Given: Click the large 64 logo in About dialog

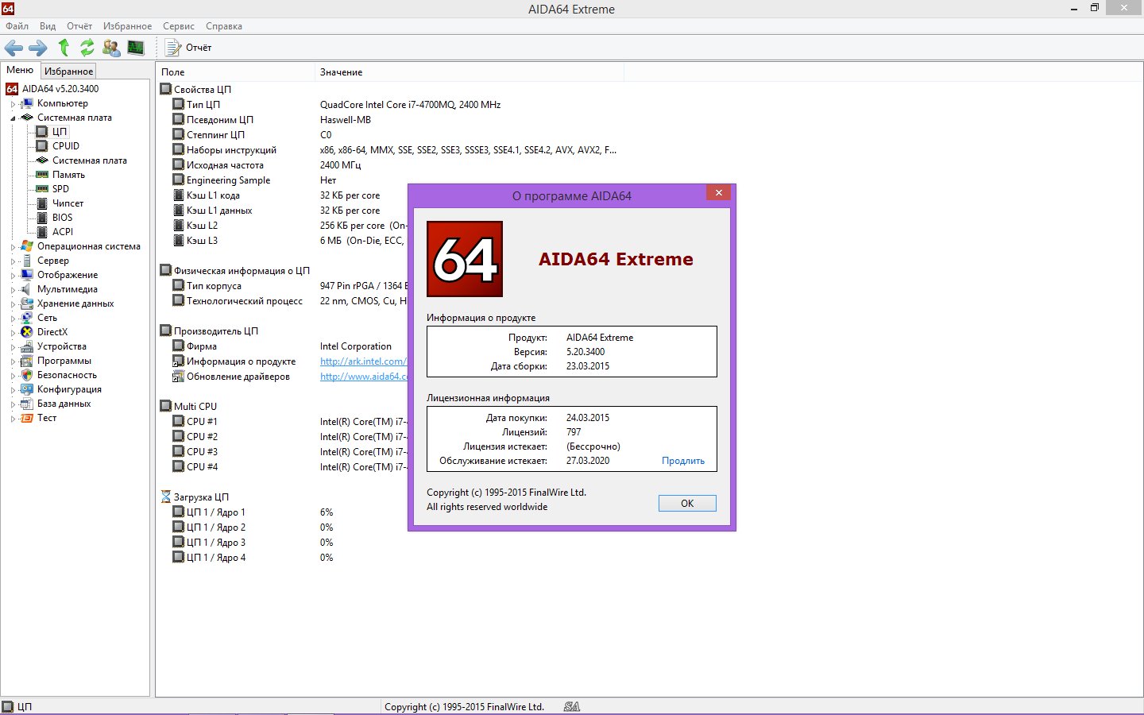Looking at the screenshot, I should [465, 259].
